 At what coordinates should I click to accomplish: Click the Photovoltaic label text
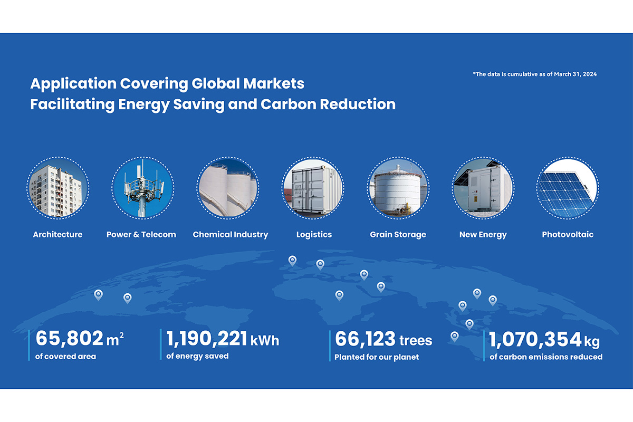(568, 234)
